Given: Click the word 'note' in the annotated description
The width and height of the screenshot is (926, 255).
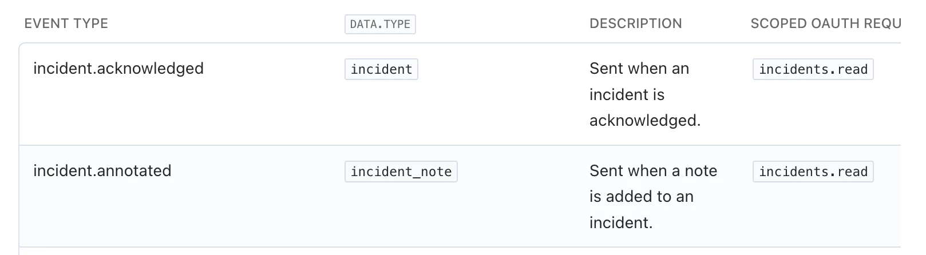Looking at the screenshot, I should click(701, 171).
